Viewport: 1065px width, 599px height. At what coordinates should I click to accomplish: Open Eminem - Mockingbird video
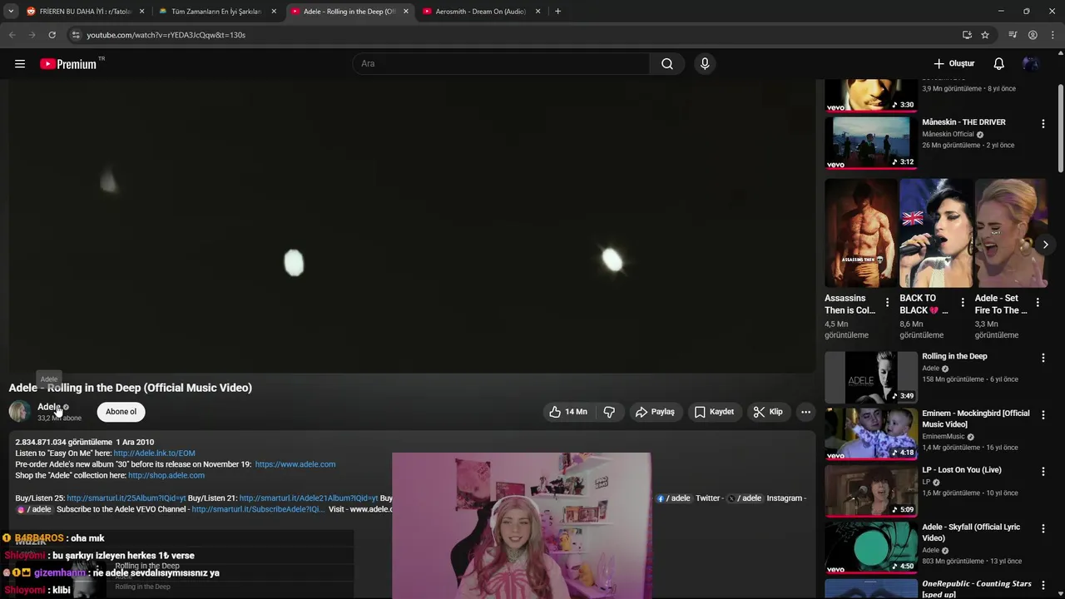point(871,434)
